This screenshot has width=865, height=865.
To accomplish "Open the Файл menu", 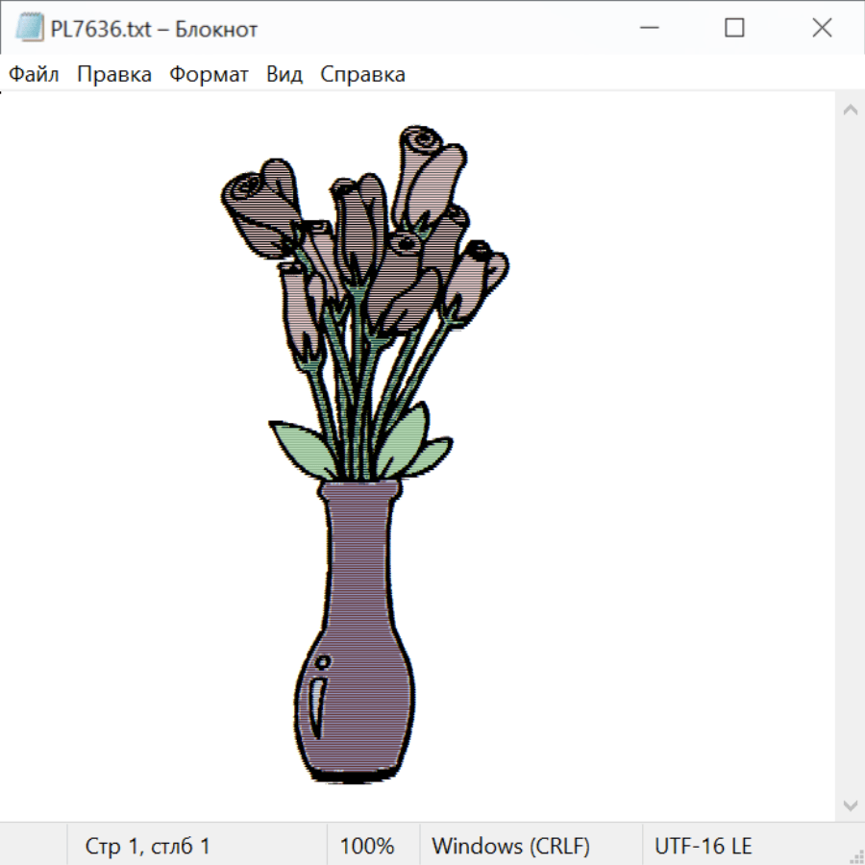I will coord(35,75).
